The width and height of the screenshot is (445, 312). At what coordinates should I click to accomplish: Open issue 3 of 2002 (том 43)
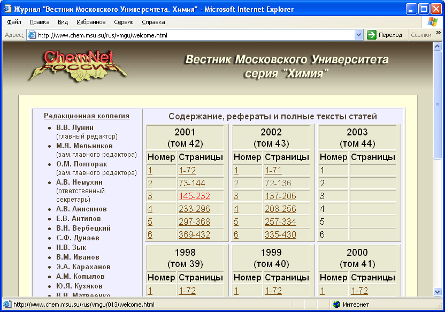tap(236, 196)
